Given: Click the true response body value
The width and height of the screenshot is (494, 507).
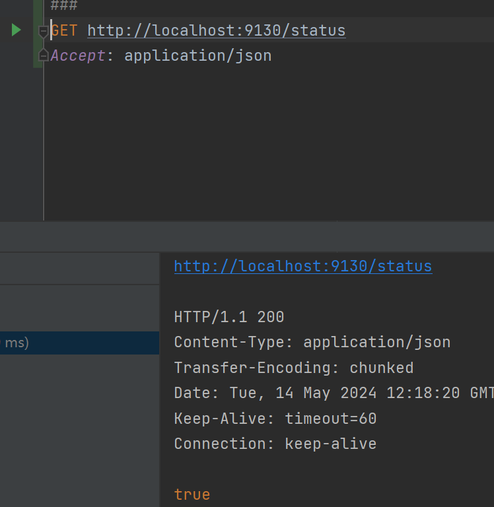Looking at the screenshot, I should (x=192, y=494).
